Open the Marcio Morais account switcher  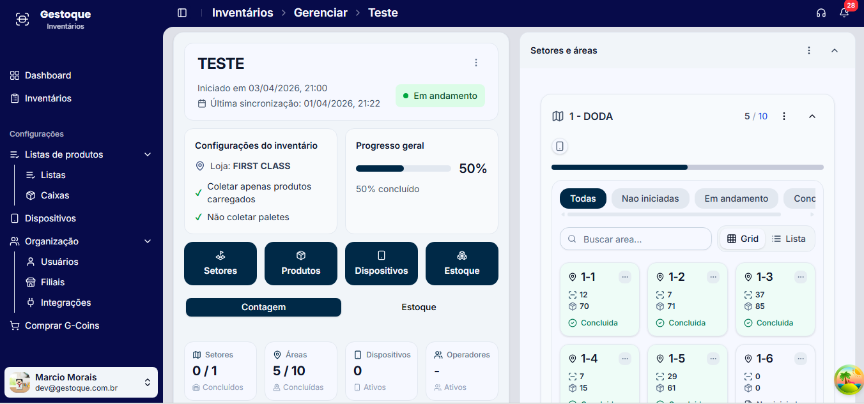[x=81, y=382]
